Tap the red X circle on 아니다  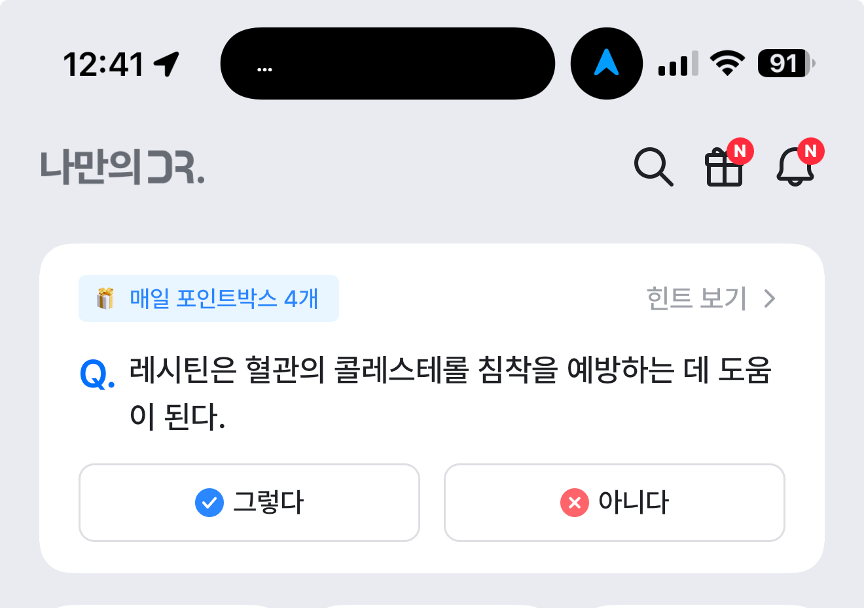(x=575, y=503)
